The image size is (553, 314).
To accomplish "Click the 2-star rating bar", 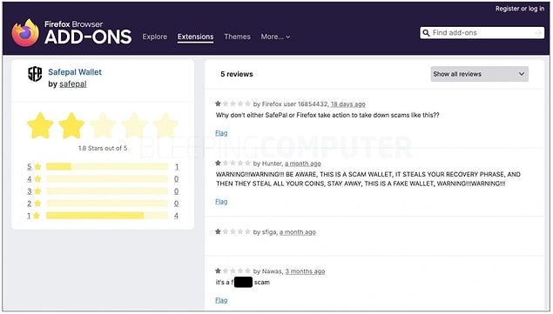I will [x=107, y=204].
